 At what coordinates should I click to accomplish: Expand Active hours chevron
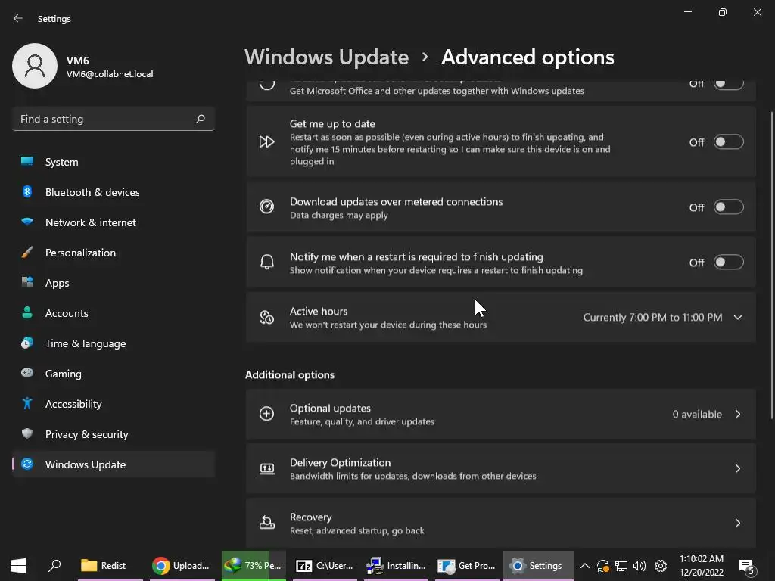point(738,317)
